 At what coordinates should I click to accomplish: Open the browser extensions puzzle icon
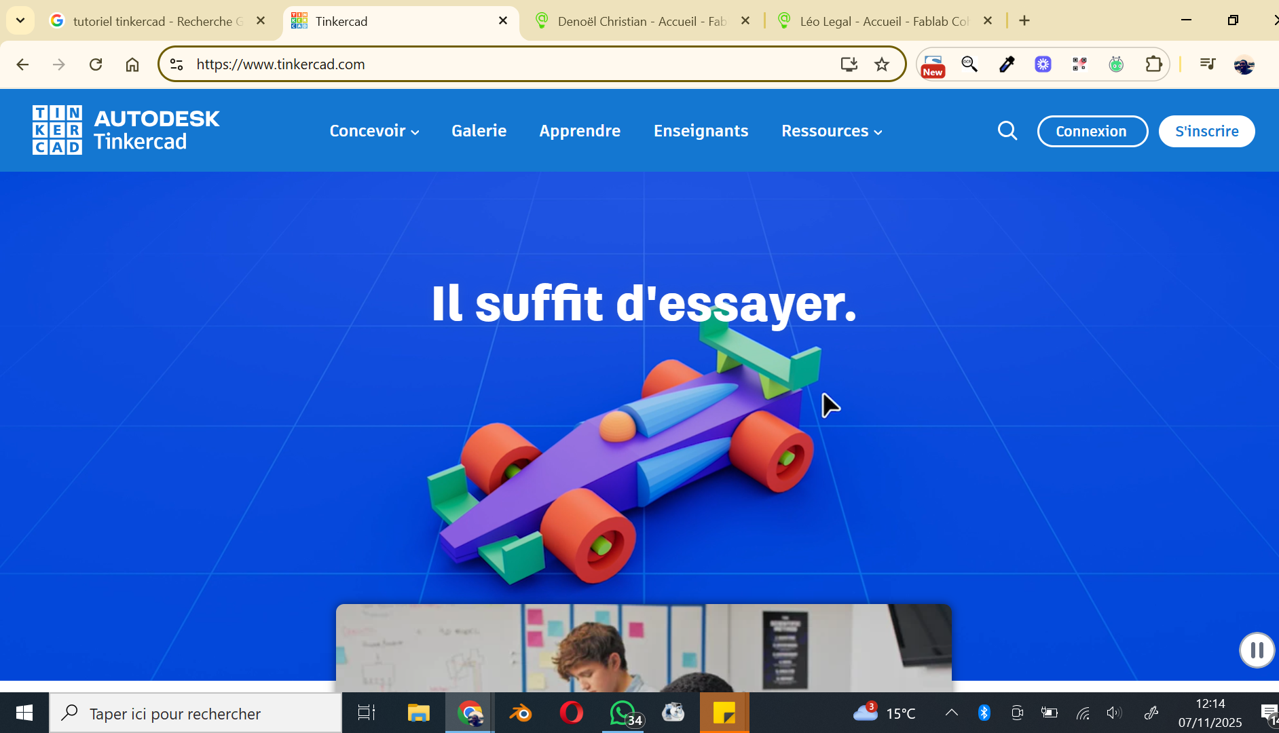tap(1153, 64)
